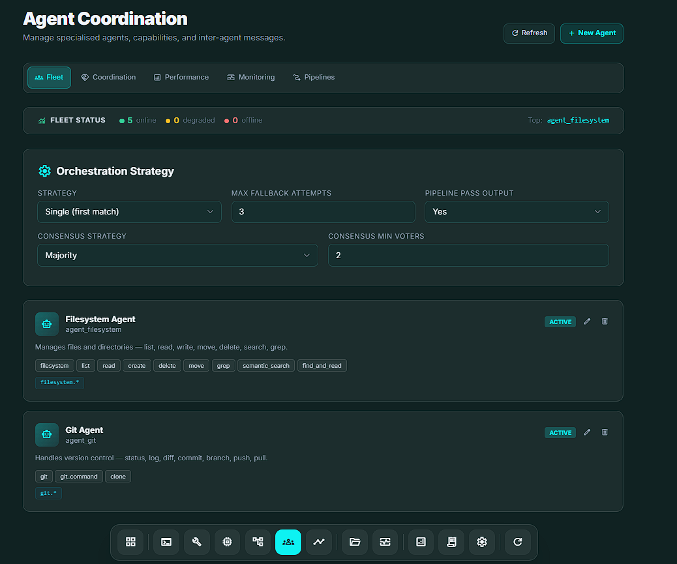Screen dimensions: 677x564
Task: Open the Consensus Strategy dropdown
Action: [177, 256]
